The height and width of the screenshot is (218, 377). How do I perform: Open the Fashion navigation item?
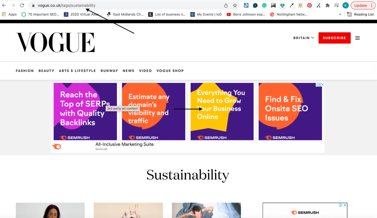click(25, 71)
